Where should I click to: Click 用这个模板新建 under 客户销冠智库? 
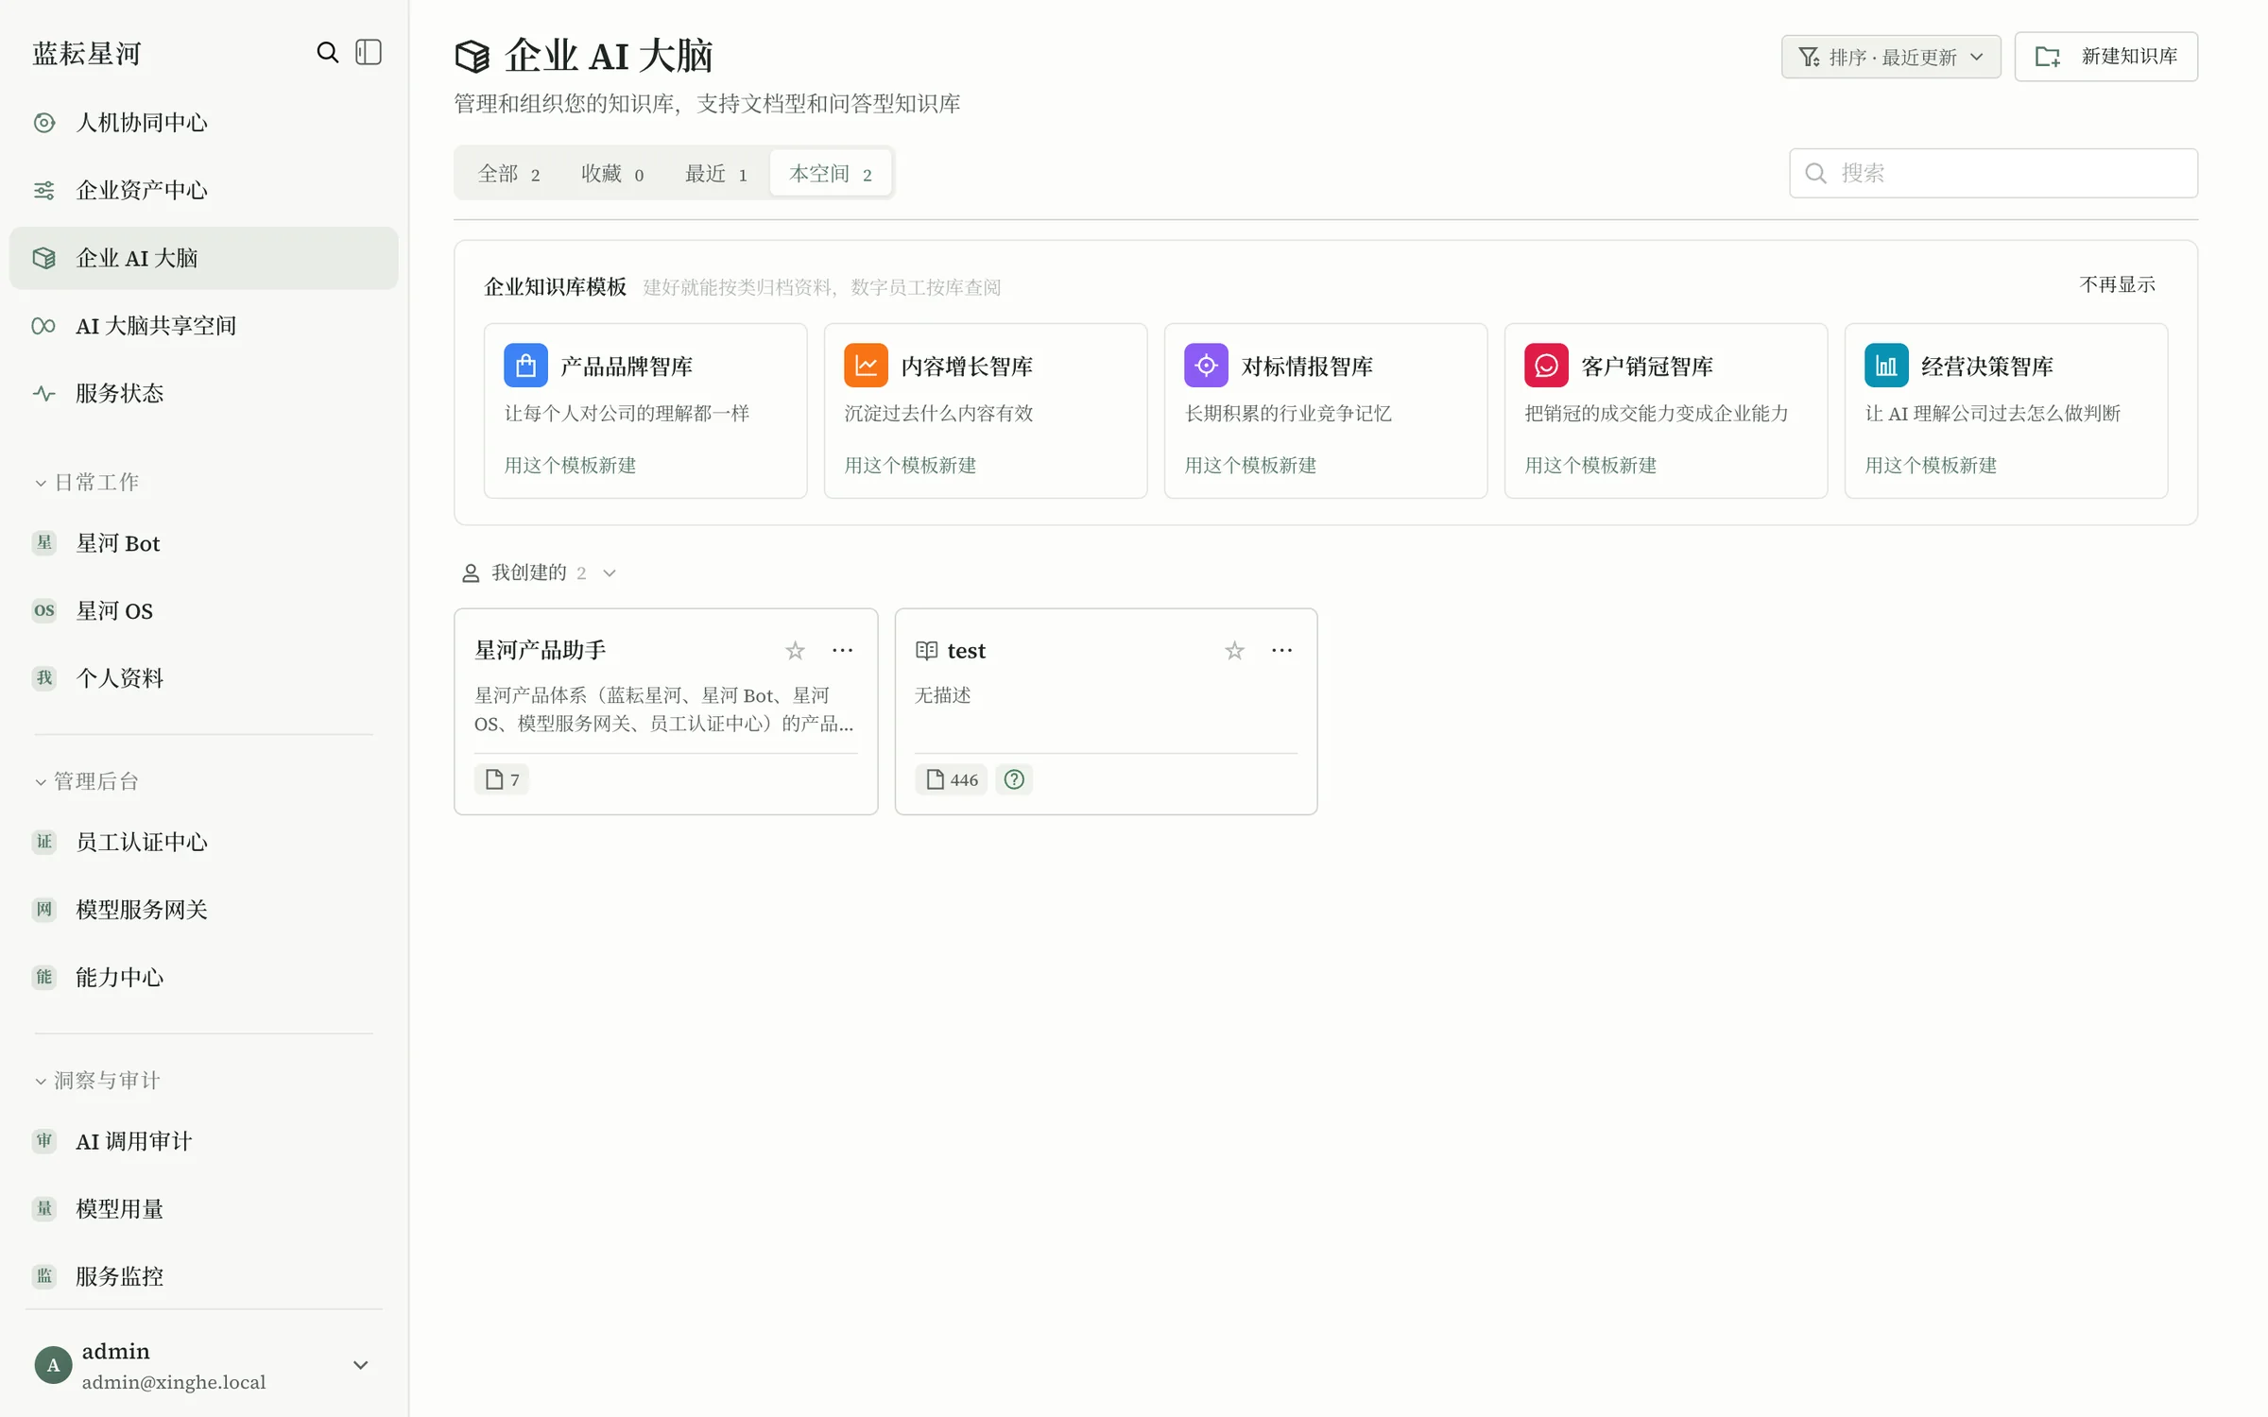1590,465
